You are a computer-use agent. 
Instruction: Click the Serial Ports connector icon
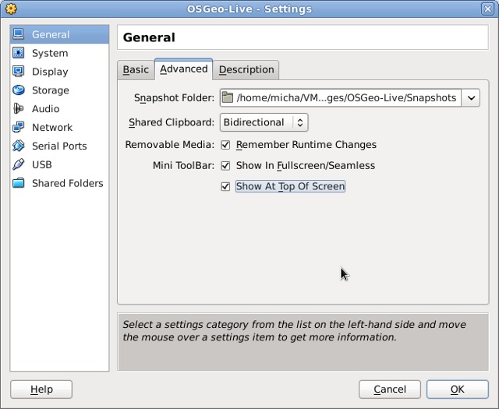18,146
